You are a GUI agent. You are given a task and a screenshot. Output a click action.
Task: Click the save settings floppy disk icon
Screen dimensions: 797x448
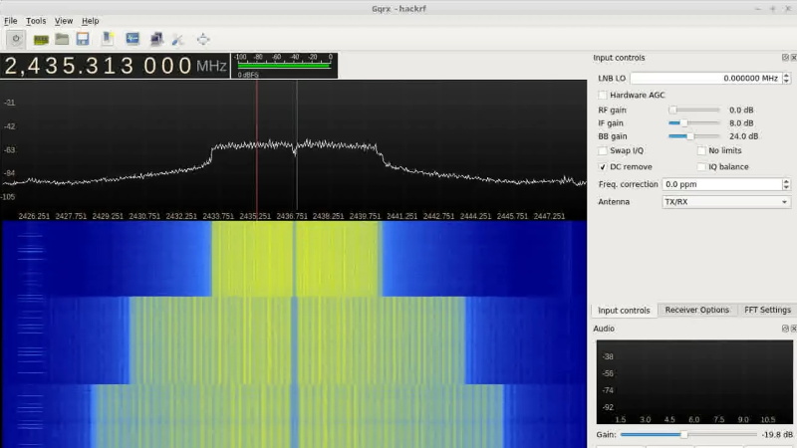(x=83, y=40)
